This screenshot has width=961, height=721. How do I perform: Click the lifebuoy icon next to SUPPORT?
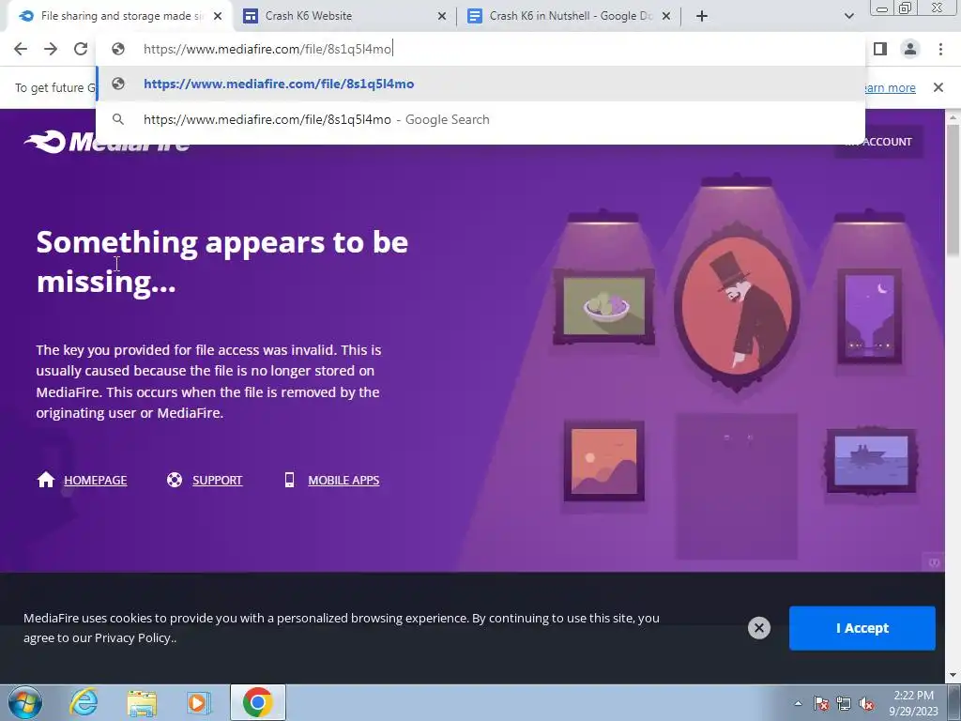point(175,480)
